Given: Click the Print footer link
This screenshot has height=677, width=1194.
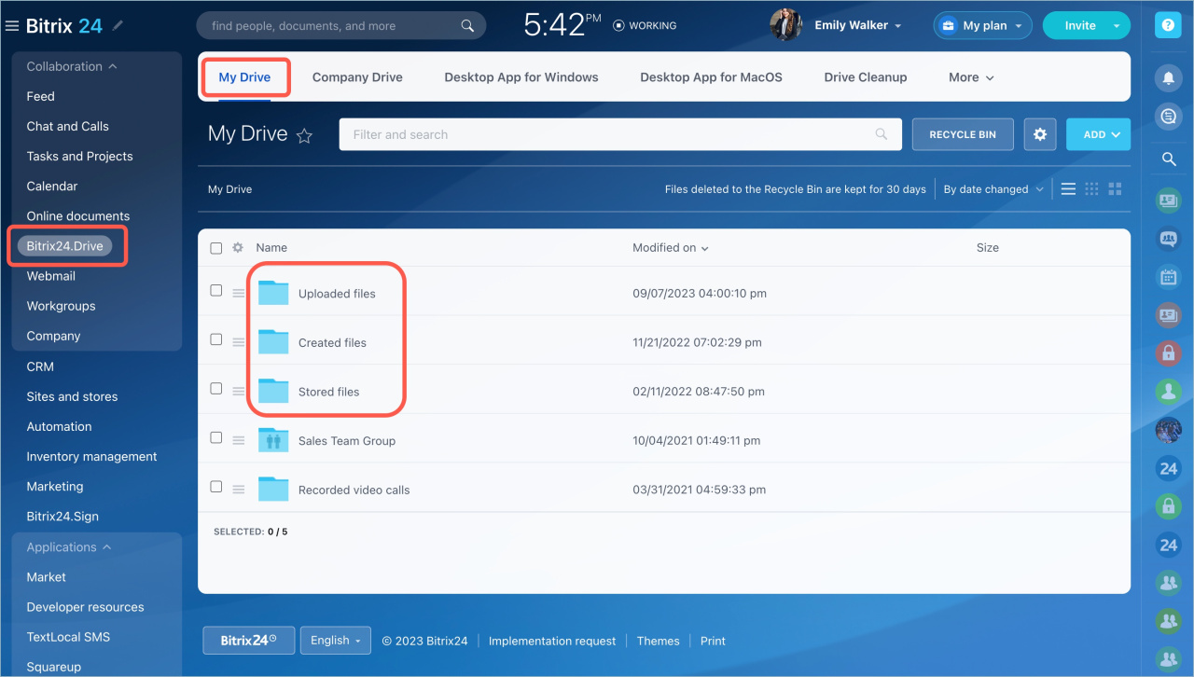Looking at the screenshot, I should coord(713,641).
